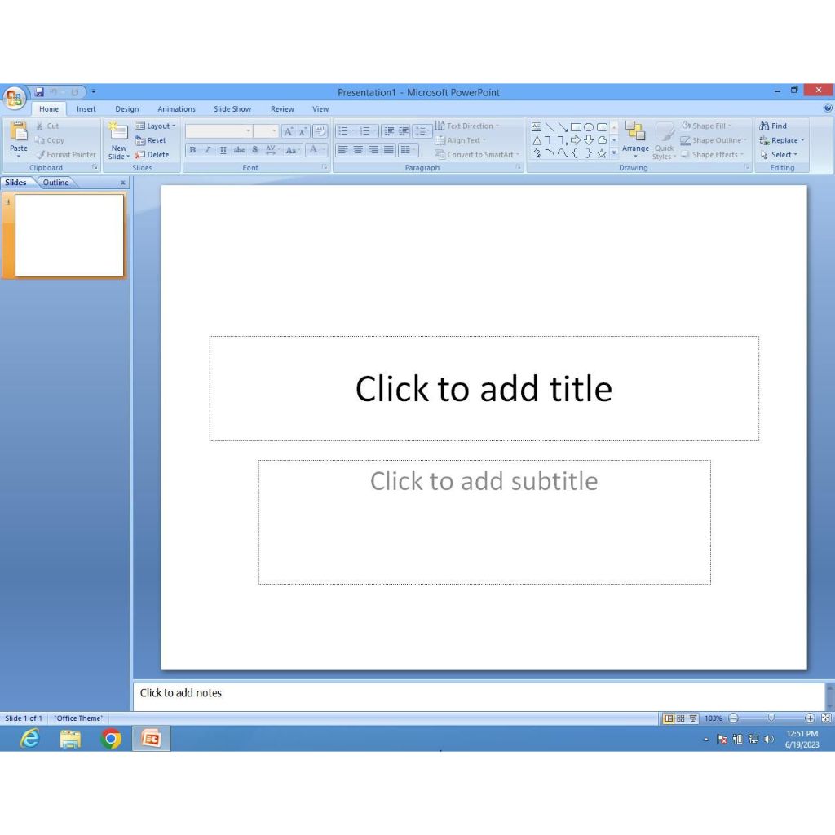
Task: Open the Slide Show ribbon tab
Action: pos(232,108)
